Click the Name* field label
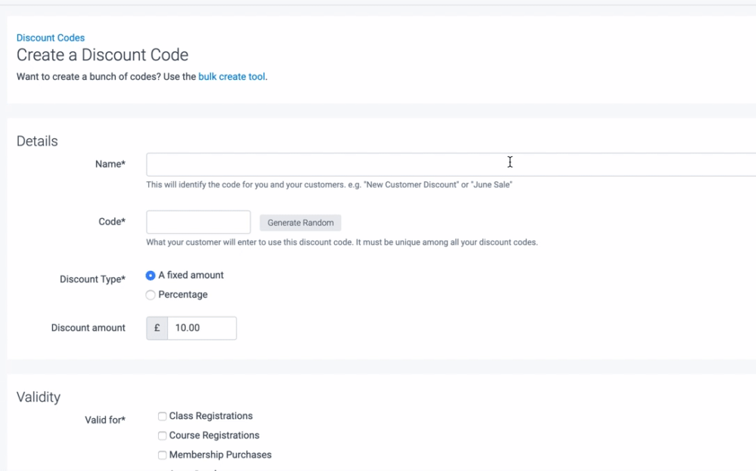 tap(110, 164)
